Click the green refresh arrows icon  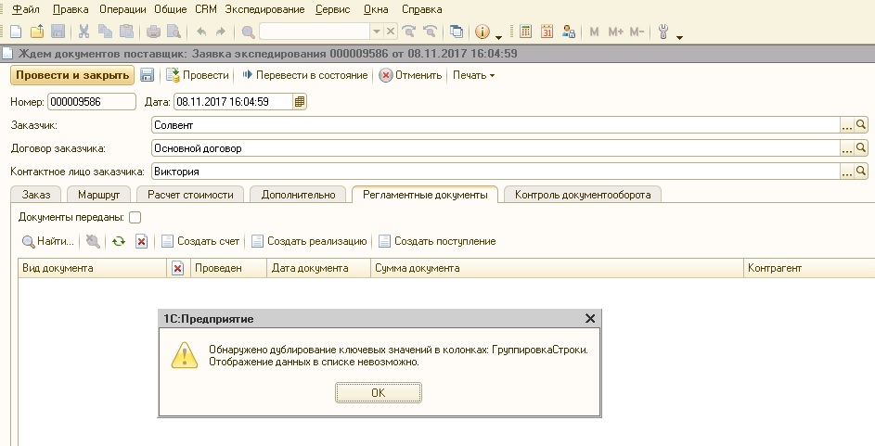tap(118, 241)
